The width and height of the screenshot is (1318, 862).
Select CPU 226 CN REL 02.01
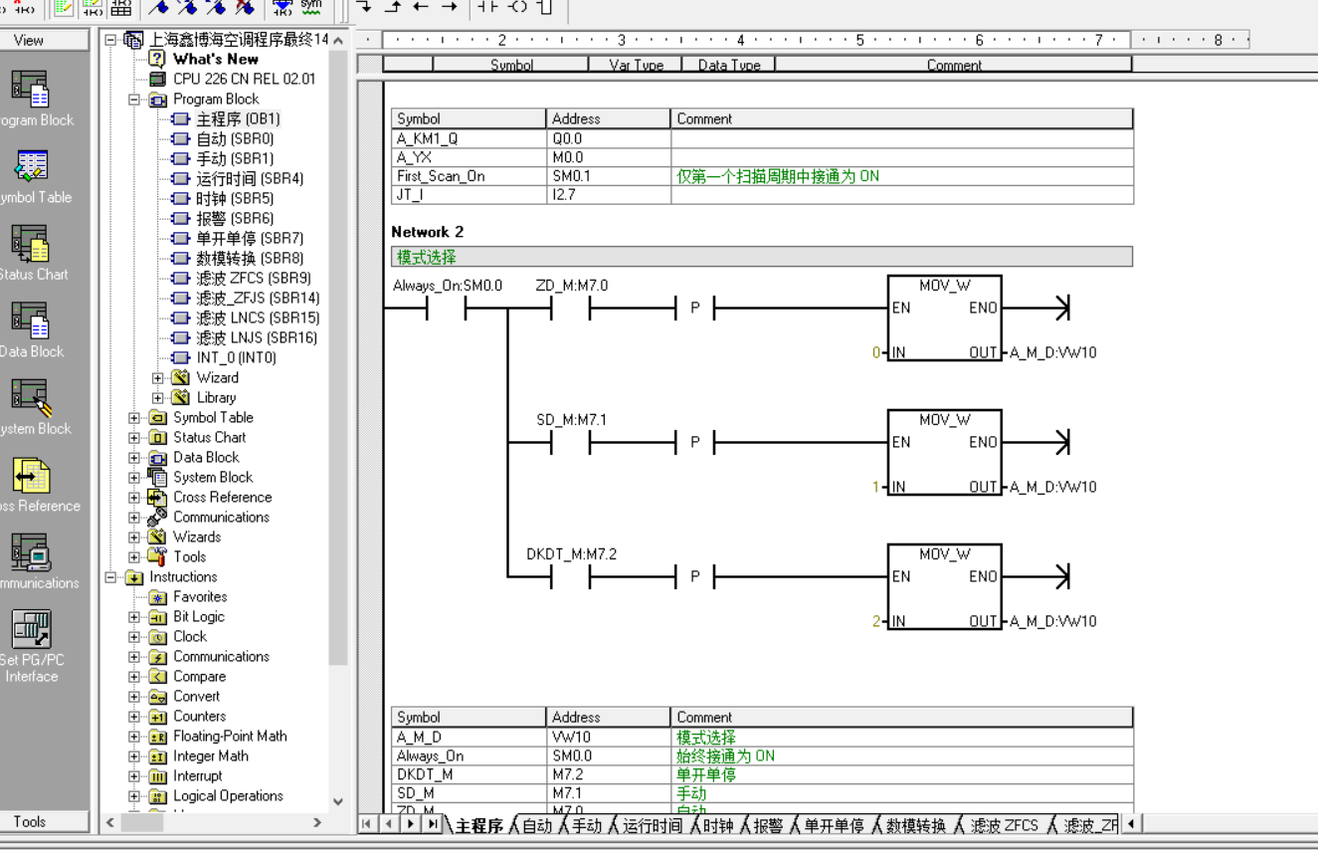coord(244,79)
